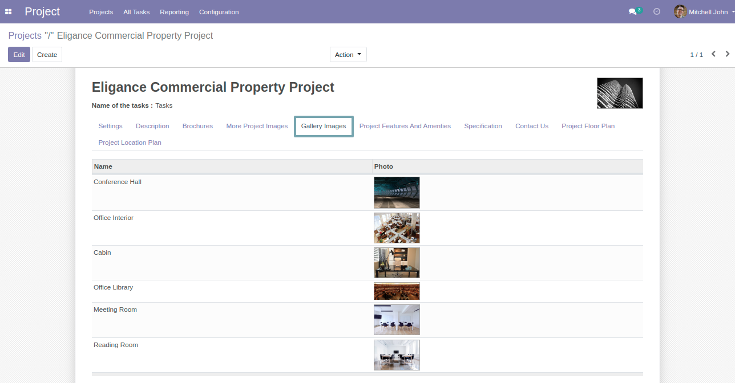
Task: Open the apps grid menu icon
Action: (x=9, y=12)
